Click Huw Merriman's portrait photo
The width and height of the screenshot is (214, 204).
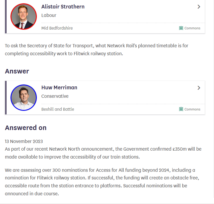pyautogui.click(x=24, y=98)
